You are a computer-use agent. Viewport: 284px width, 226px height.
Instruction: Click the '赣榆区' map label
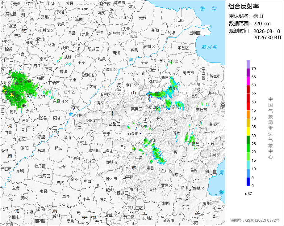198,188
